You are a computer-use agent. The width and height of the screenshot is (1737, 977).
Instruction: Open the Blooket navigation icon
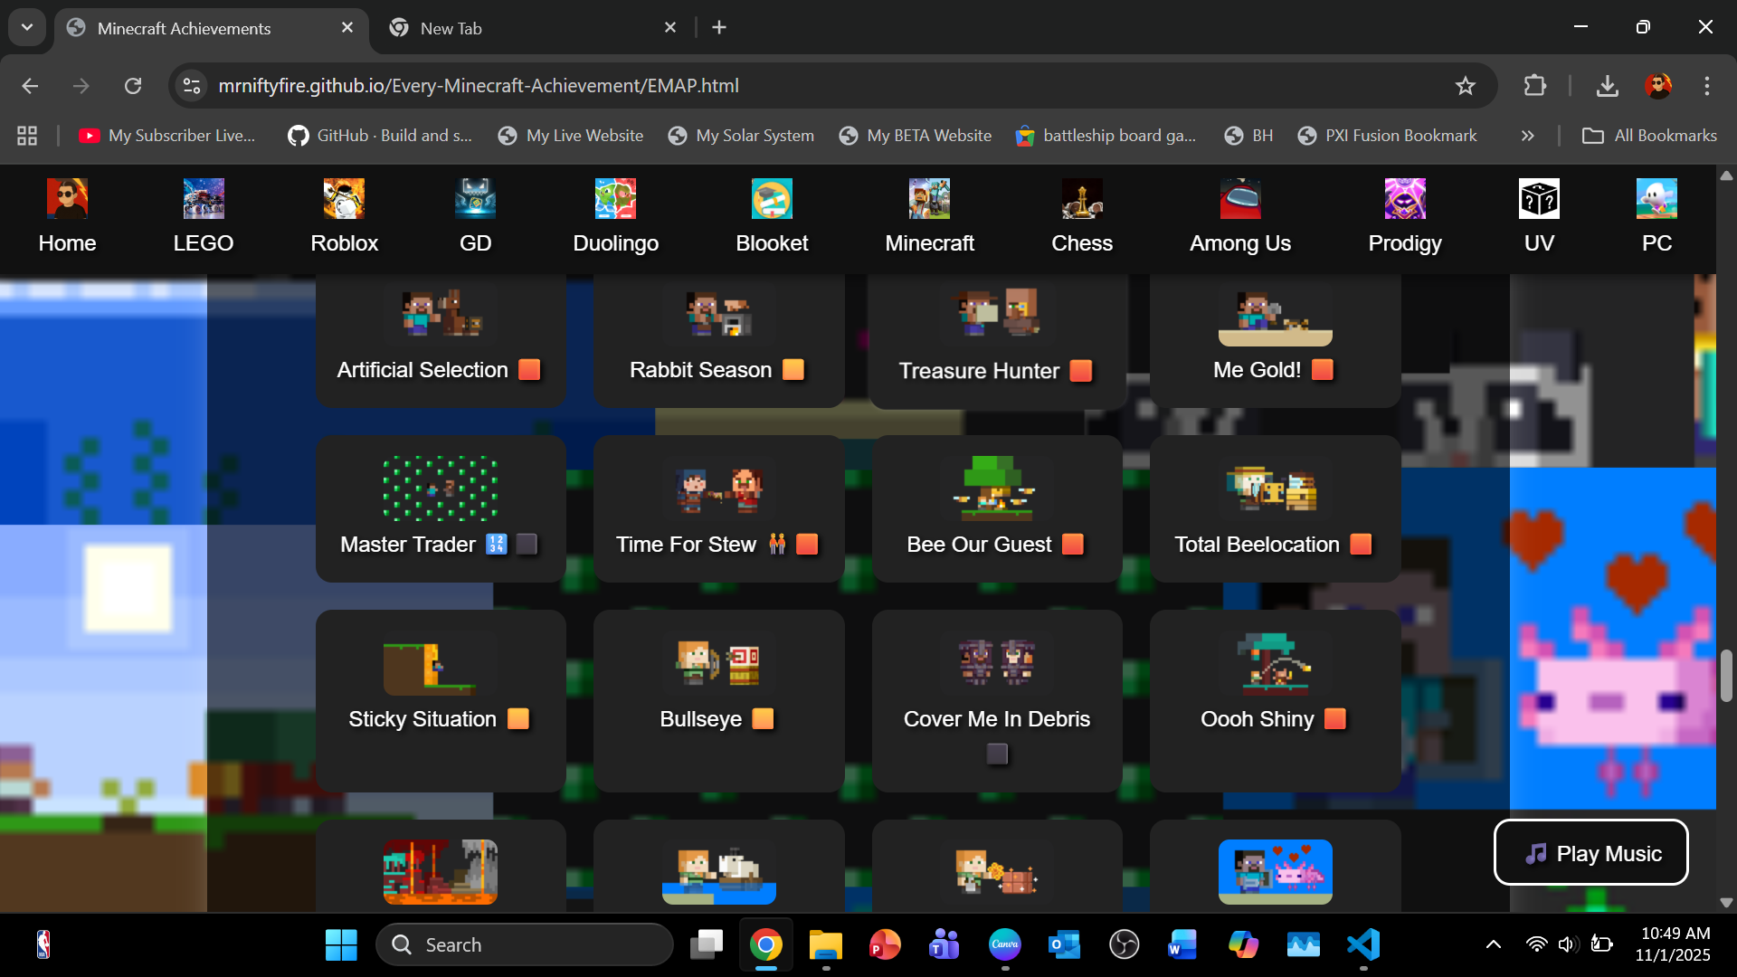pos(772,199)
